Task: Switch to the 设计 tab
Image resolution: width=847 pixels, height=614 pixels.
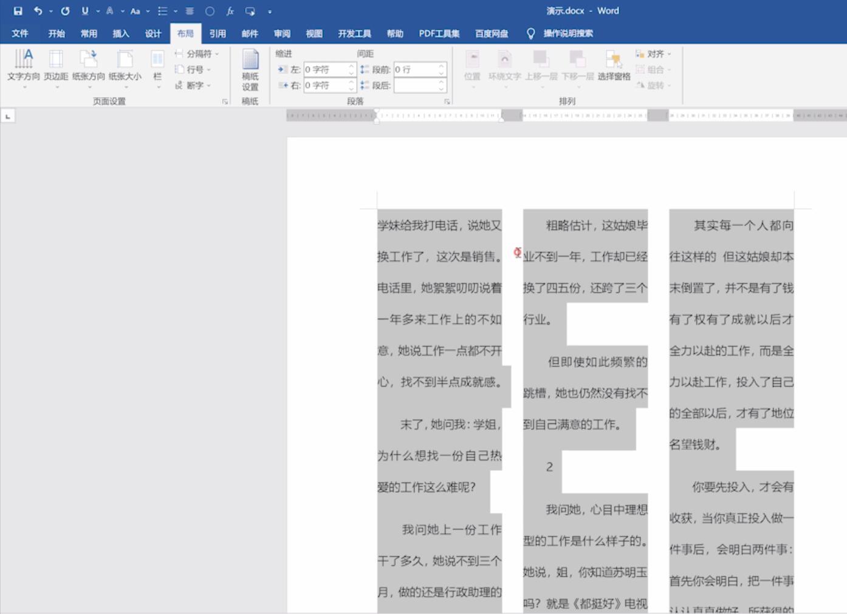Action: [153, 33]
